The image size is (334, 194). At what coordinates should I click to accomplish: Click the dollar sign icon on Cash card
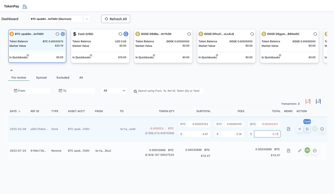(75, 34)
